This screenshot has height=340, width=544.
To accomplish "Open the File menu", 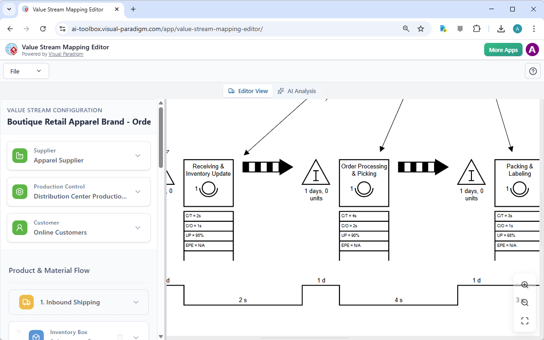I will (x=26, y=71).
